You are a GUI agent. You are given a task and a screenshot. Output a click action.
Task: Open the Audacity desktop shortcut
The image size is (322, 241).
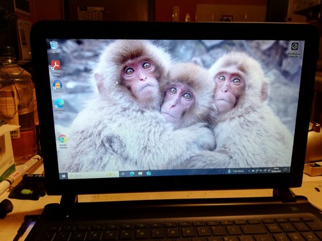(57, 86)
